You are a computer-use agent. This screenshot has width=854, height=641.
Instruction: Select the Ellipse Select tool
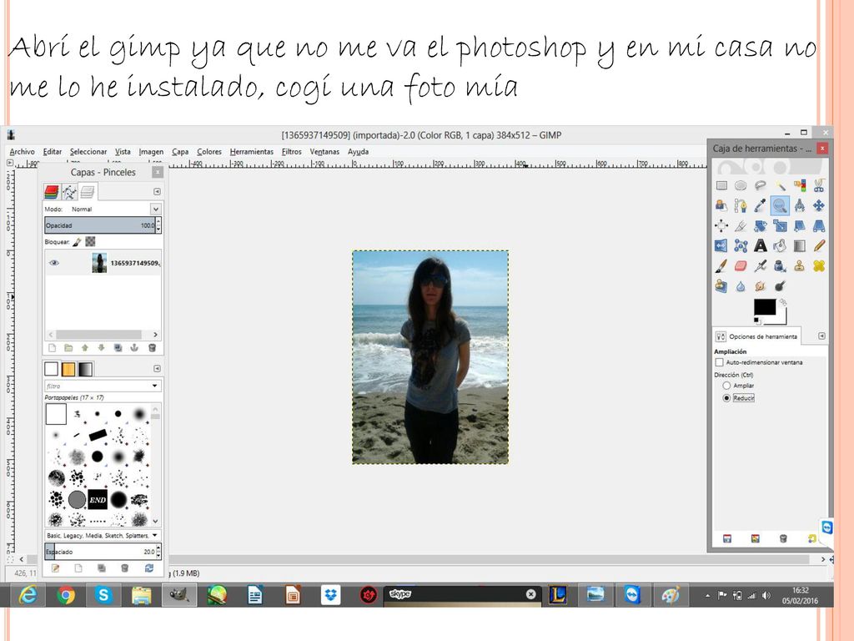pyautogui.click(x=741, y=186)
